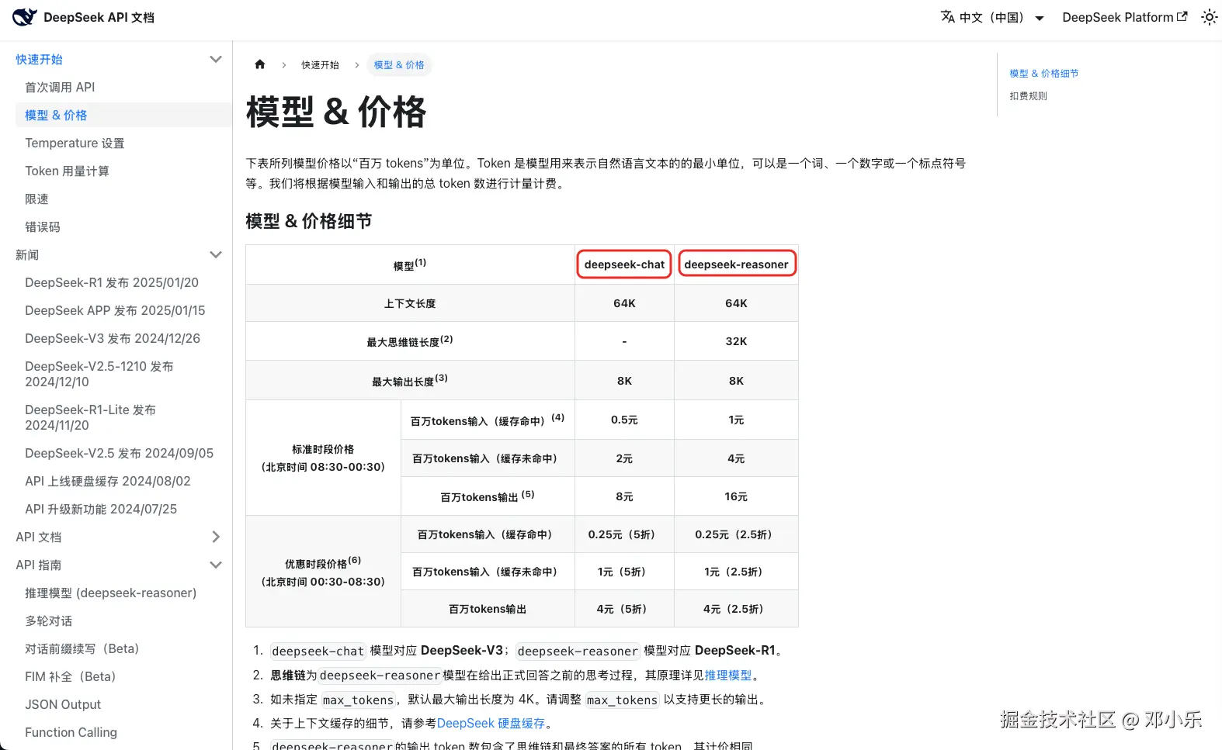The width and height of the screenshot is (1222, 750).
Task: Follow the DeepSeek 硬盘缓存 link
Action: tap(491, 724)
